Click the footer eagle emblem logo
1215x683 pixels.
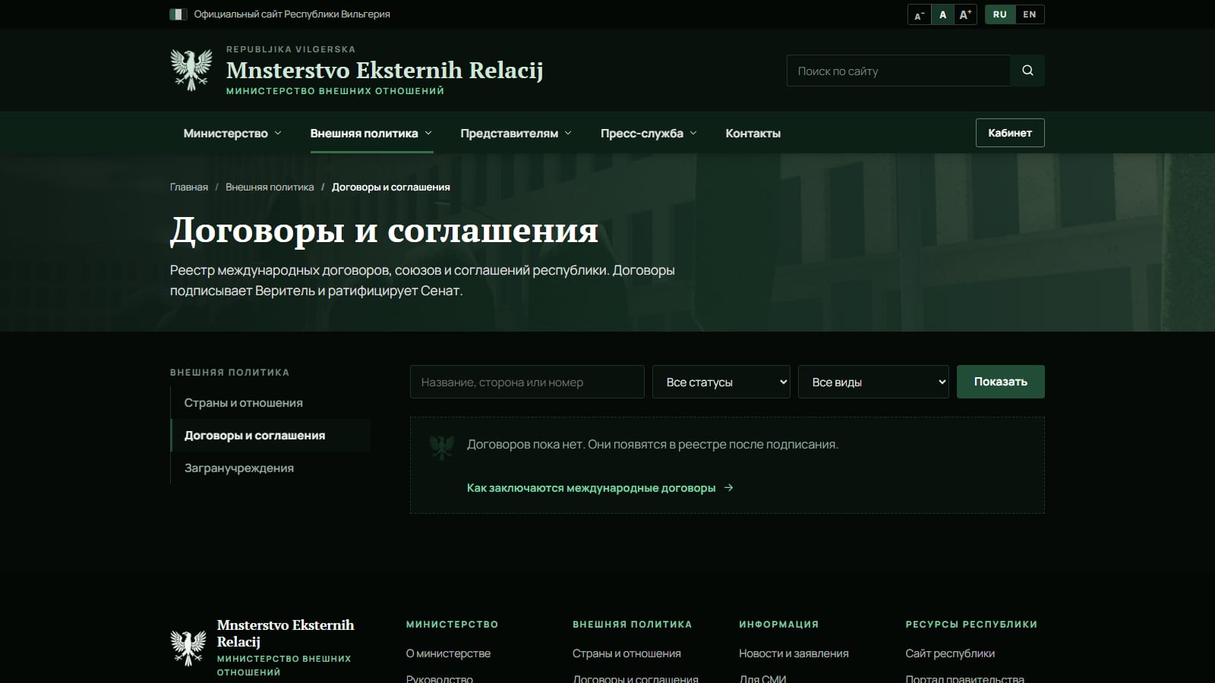[x=188, y=648]
